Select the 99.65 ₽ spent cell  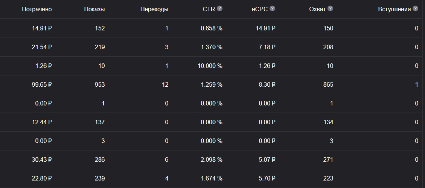click(42, 84)
